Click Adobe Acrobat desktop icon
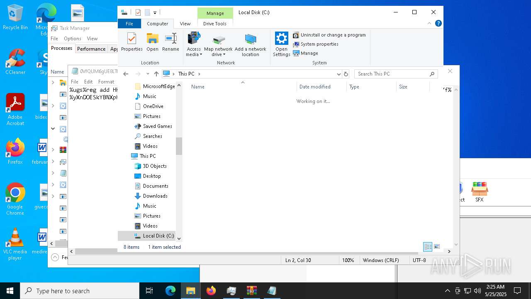 pyautogui.click(x=15, y=110)
